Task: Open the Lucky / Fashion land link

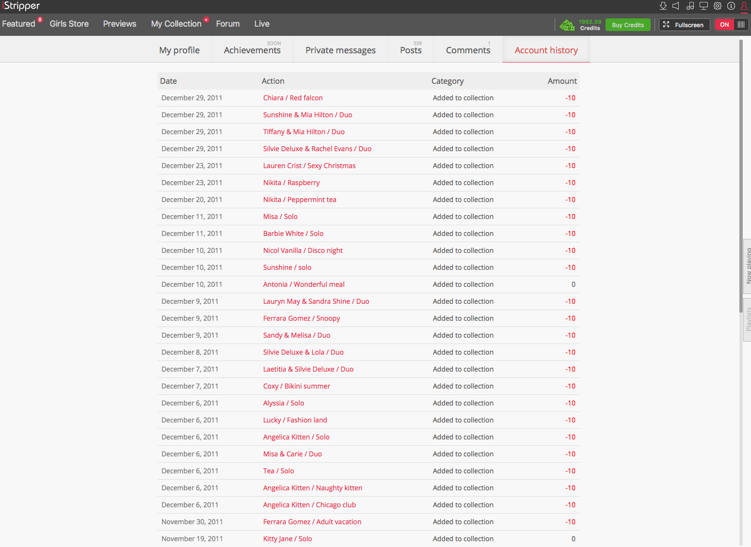Action: (x=295, y=420)
